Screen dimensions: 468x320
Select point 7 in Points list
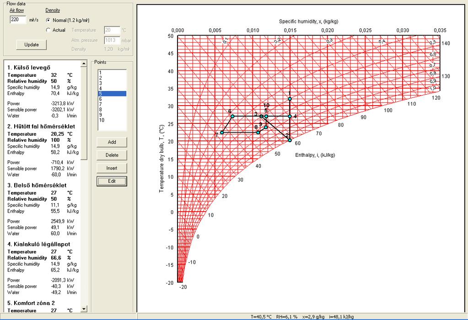pyautogui.click(x=112, y=104)
